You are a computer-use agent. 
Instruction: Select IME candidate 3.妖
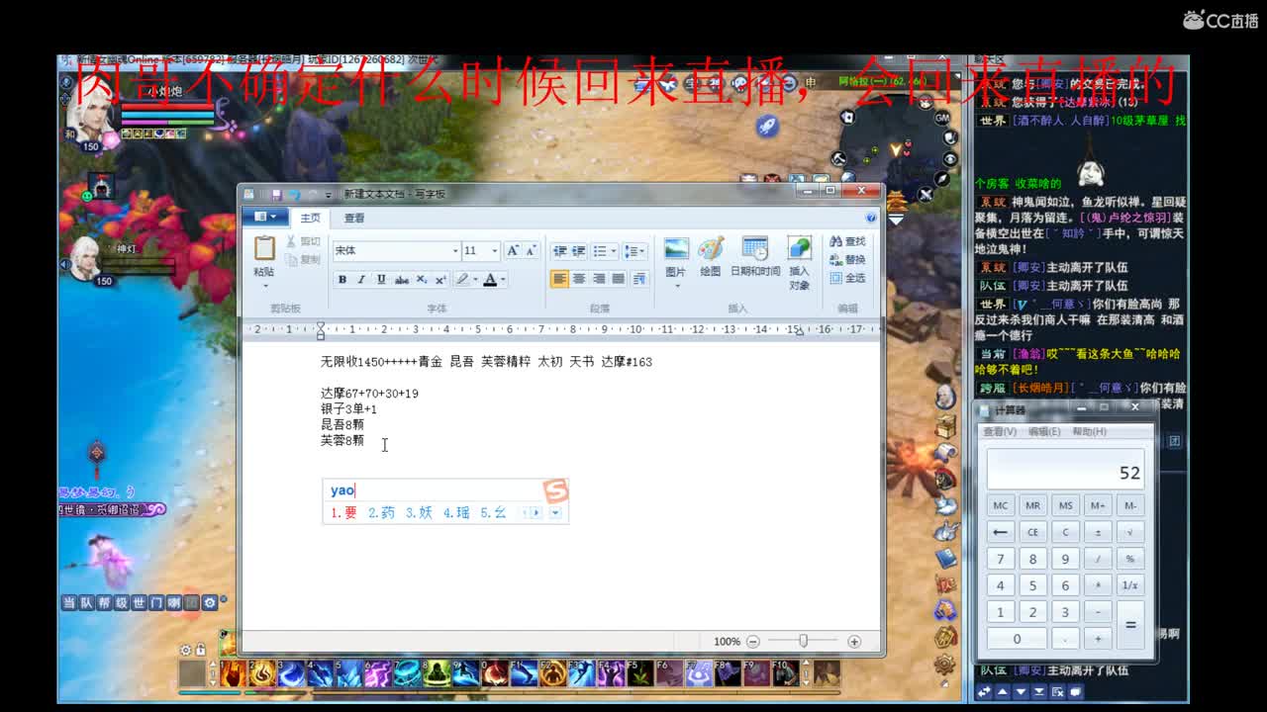pos(419,512)
